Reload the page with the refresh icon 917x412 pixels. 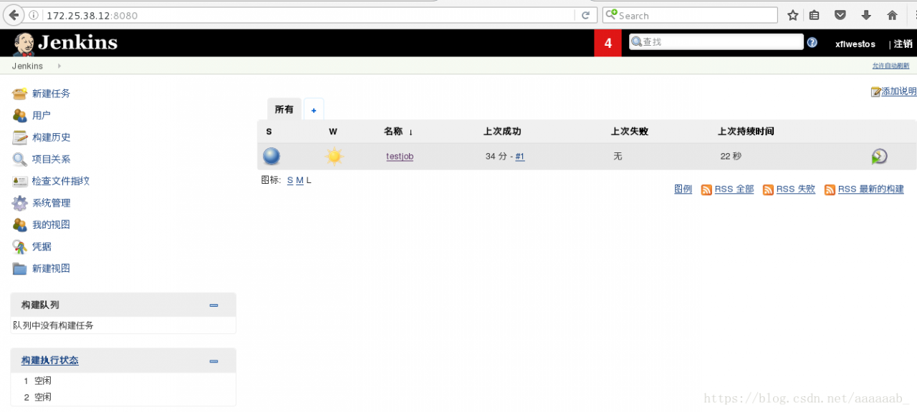(585, 15)
